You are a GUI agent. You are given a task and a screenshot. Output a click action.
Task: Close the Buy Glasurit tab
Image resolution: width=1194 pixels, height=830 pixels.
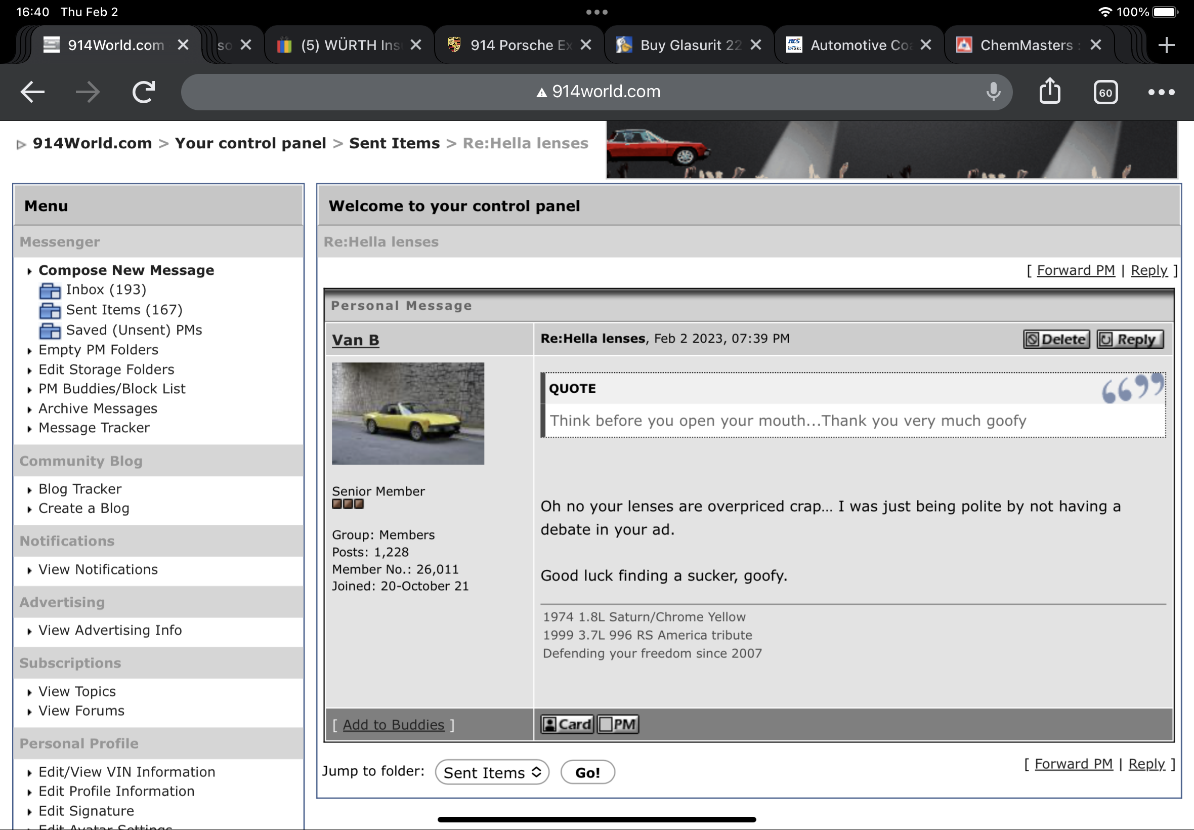756,45
